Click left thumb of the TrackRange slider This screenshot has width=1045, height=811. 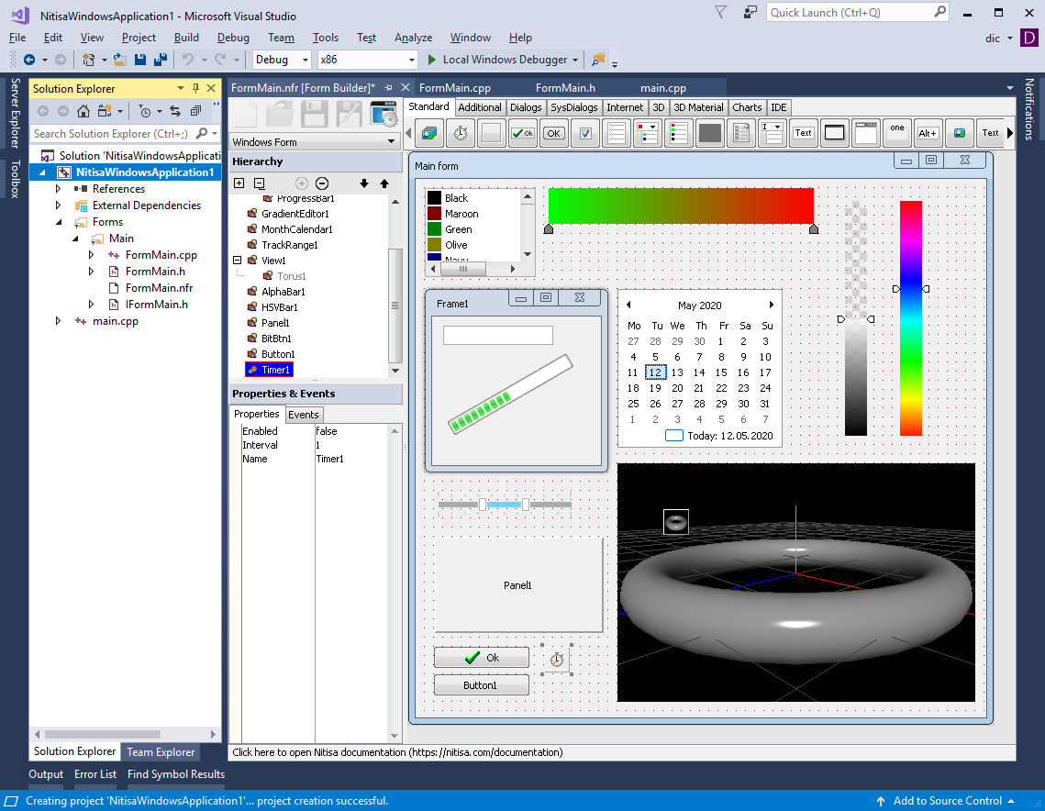[x=483, y=505]
